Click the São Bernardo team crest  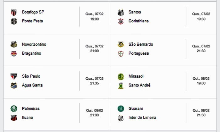point(121,44)
